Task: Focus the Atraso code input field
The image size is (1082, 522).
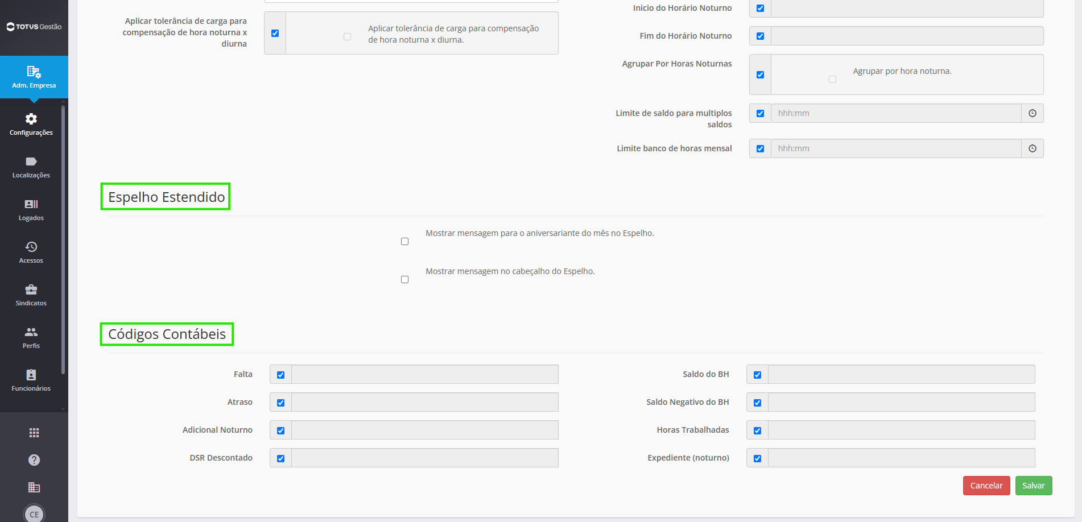Action: tap(425, 402)
